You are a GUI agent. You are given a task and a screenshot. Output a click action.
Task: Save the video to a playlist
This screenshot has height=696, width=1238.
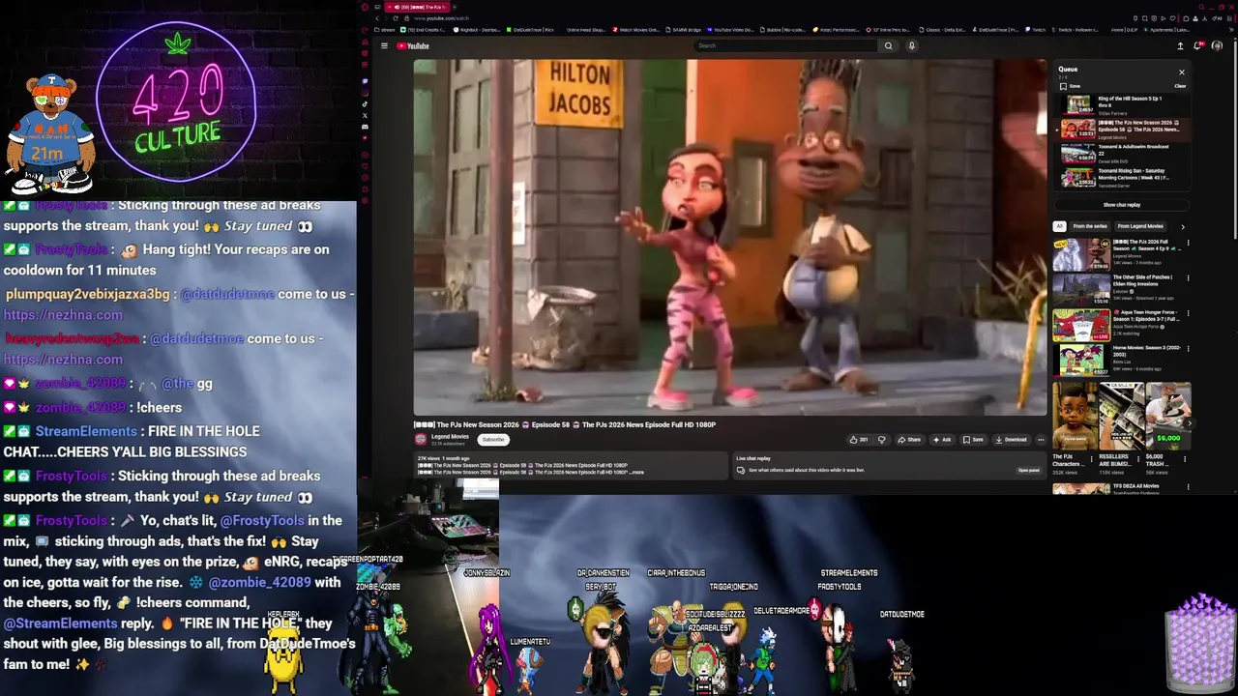(x=973, y=440)
